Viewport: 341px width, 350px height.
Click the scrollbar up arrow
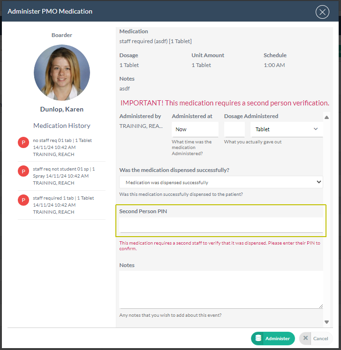(x=326, y=118)
